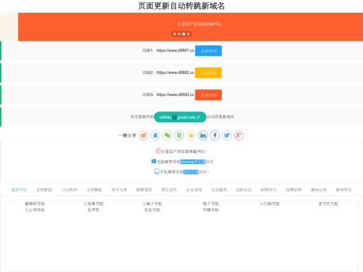This screenshot has height=272, width=363.
Task: Share on Twitter icon
Action: pos(227,135)
